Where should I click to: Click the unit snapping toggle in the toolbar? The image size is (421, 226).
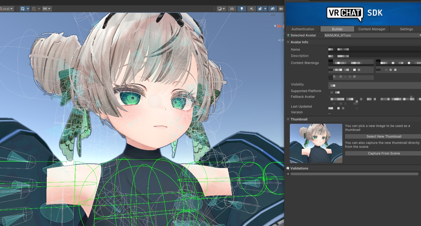[x=45, y=8]
